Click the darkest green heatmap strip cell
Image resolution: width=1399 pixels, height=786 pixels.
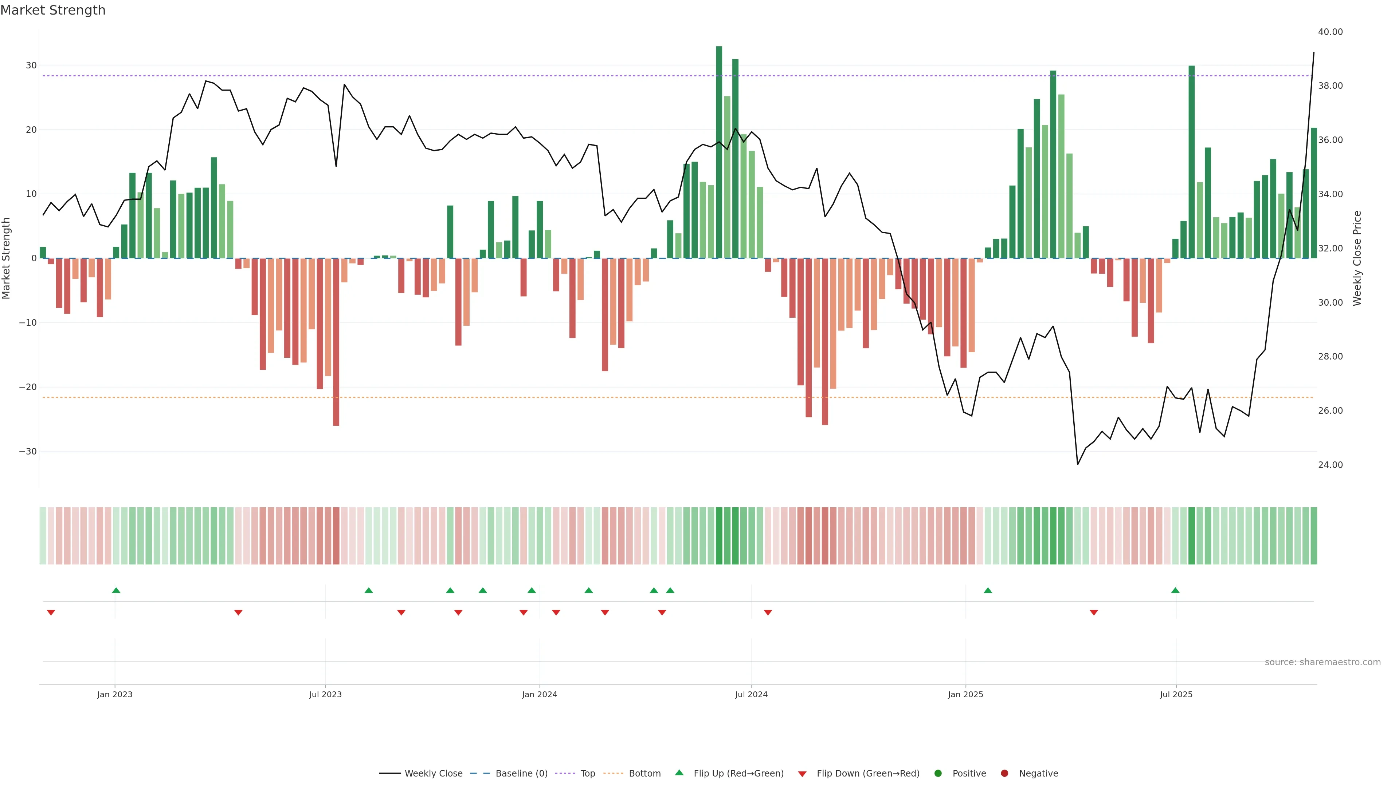(x=719, y=535)
